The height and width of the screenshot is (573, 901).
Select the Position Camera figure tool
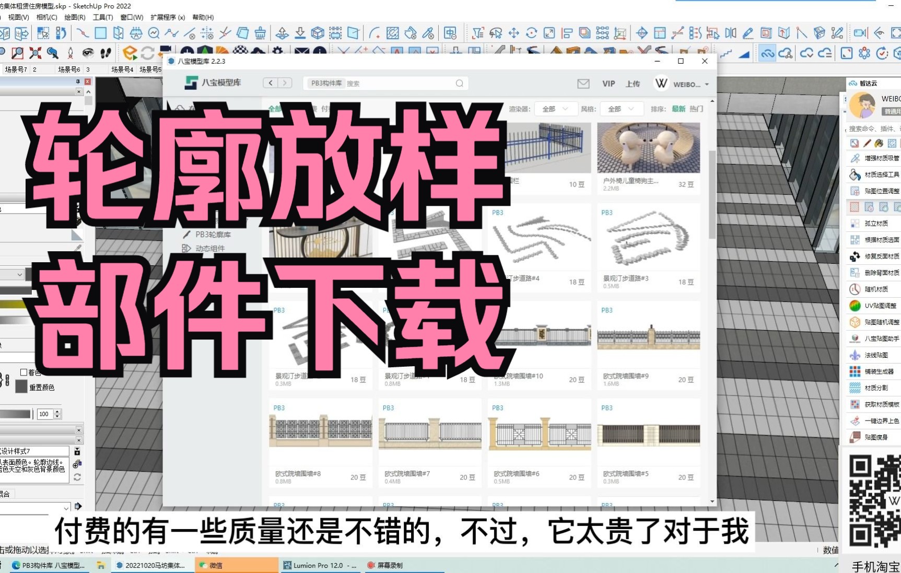(x=71, y=53)
